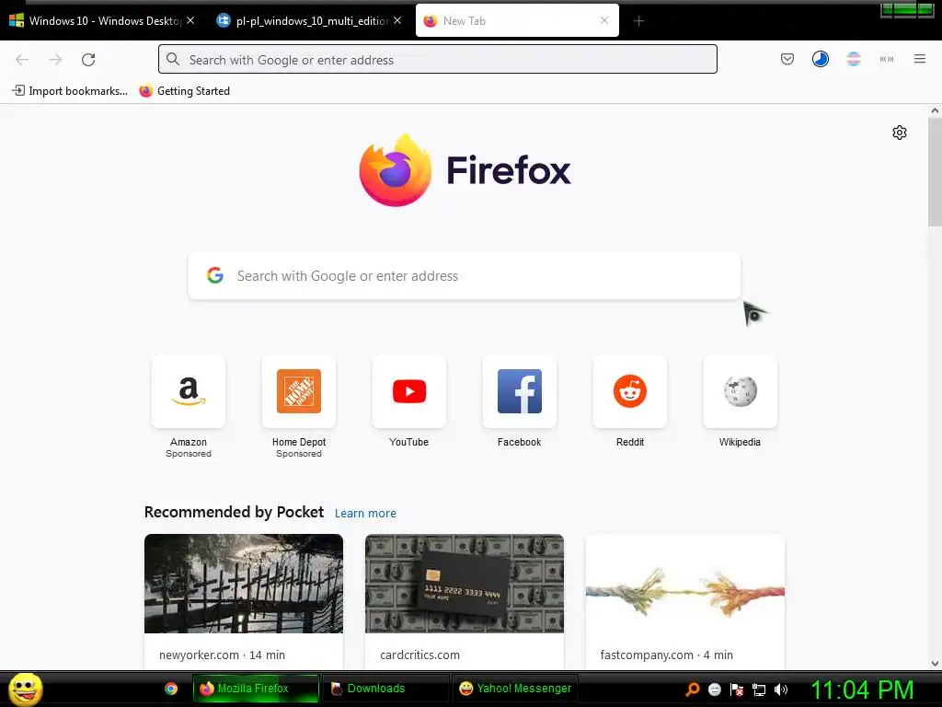Open the Getting Started bookmark
Viewport: 942px width, 707px height.
pyautogui.click(x=184, y=91)
